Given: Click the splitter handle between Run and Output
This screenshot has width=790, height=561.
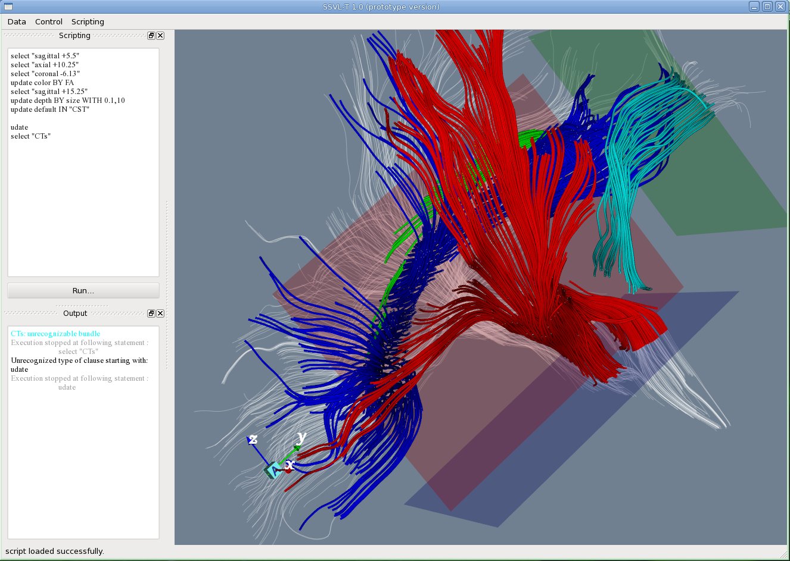Looking at the screenshot, I should pyautogui.click(x=83, y=305).
